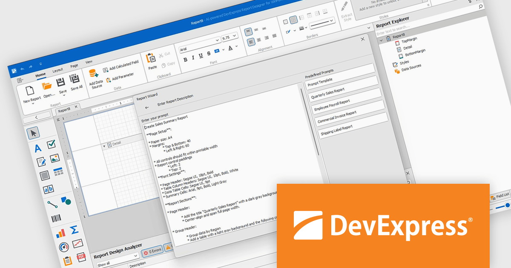Screen dimensions: 511x268
Task: Pick the Barcode control tool
Action: coord(55,217)
